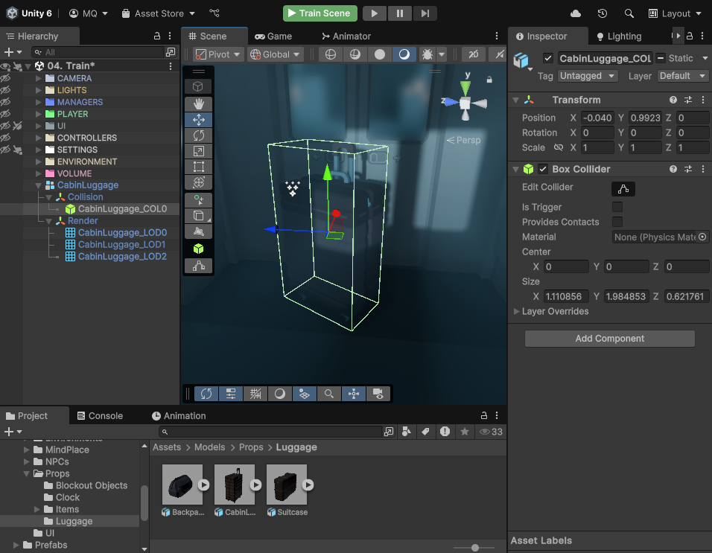Open the Asset Store menu
The height and width of the screenshot is (553, 712).
(x=159, y=13)
